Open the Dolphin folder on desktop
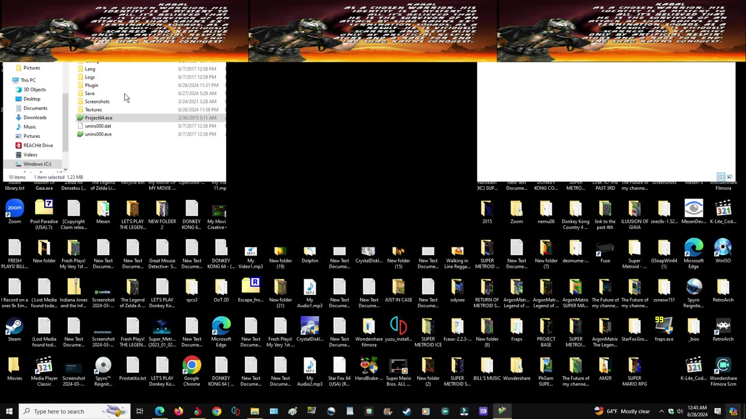This screenshot has width=746, height=419. (x=310, y=254)
